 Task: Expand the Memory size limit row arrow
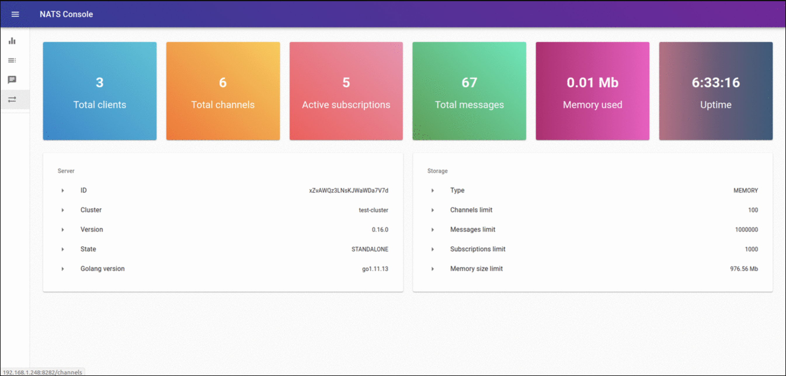432,269
